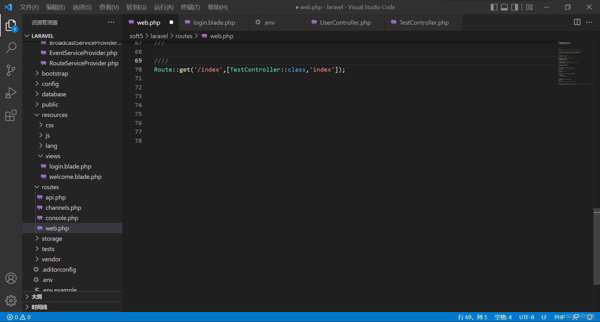Click the VS Code logo icon
This screenshot has width=600, height=322.
pyautogui.click(x=8, y=7)
